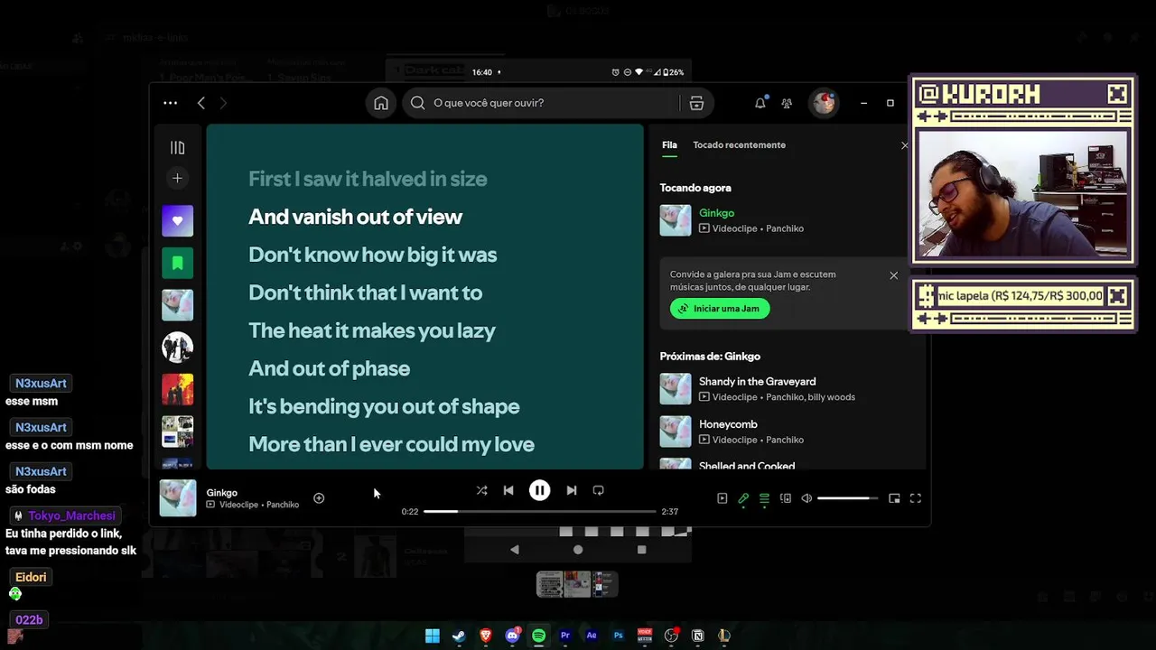Viewport: 1156px width, 650px height.
Task: Jump to lyric 'And vanish out of view'
Action: pos(355,217)
